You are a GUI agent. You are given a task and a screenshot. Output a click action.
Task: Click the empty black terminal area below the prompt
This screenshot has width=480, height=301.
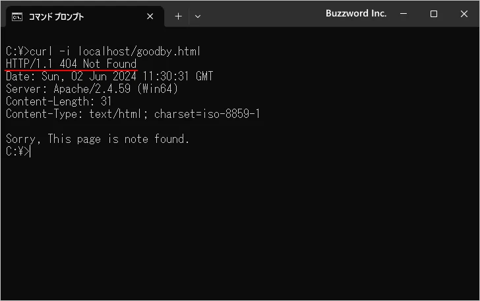240,231
